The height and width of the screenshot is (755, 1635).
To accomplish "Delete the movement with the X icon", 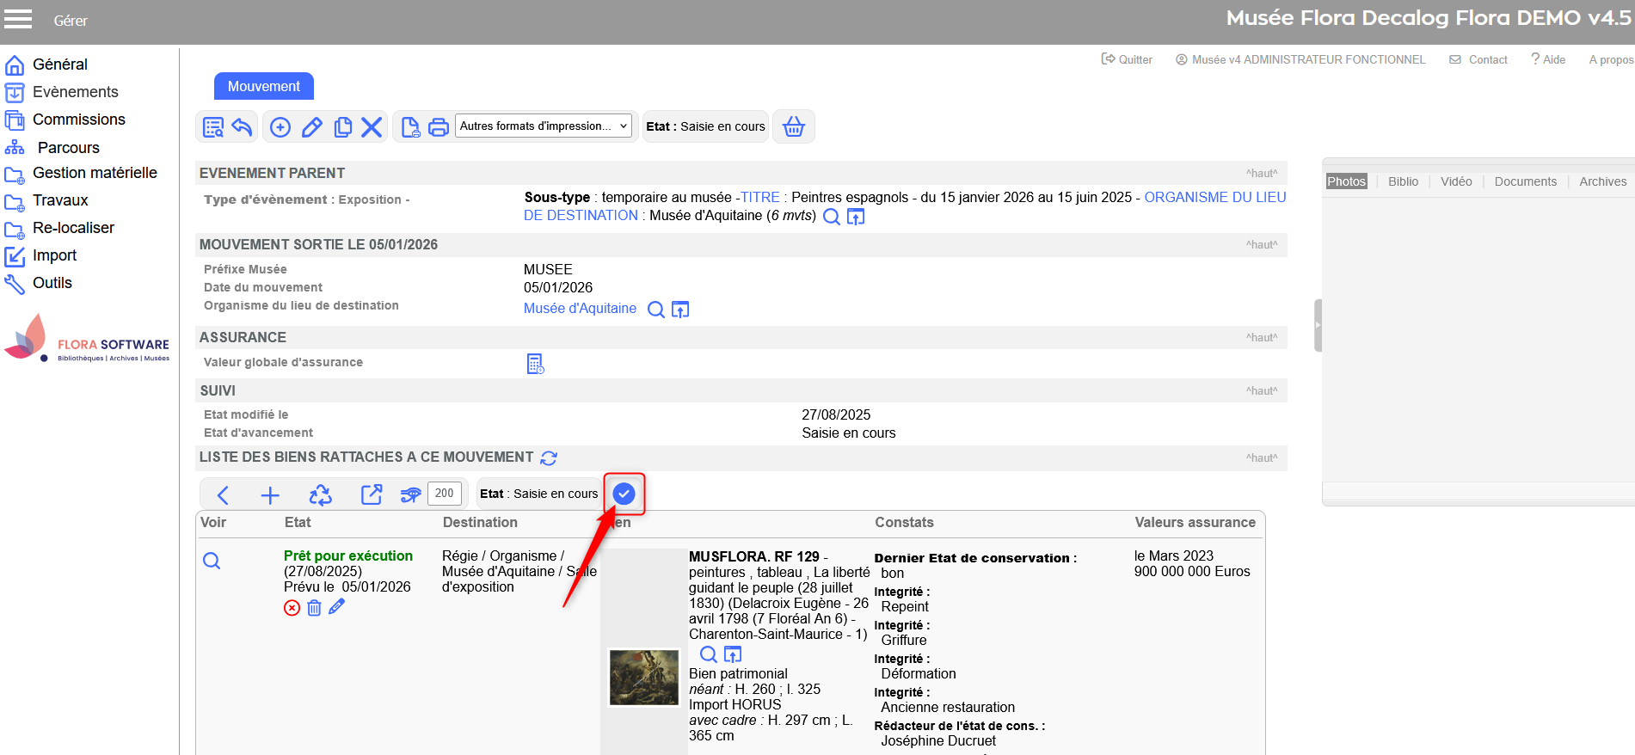I will pos(372,127).
